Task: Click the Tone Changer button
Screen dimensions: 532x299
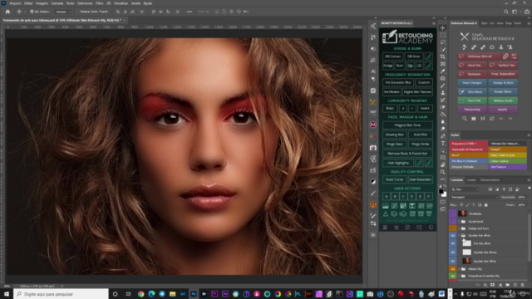Action: pos(472,83)
